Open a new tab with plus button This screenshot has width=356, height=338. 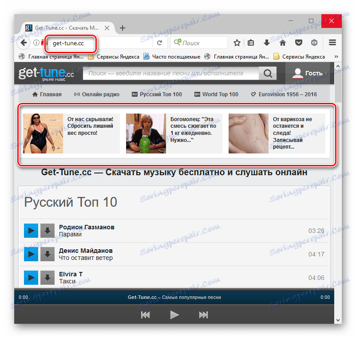click(x=123, y=28)
